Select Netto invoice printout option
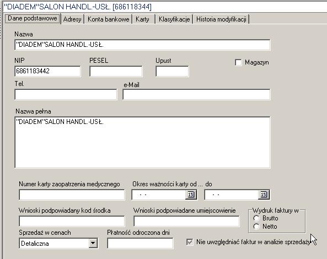The image size is (327, 259). 256,226
